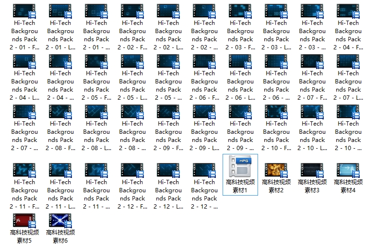Select Hi-Tech Backgrounds Pack 2 - 01 - F file
This screenshot has height=246, width=366.
point(24,11)
